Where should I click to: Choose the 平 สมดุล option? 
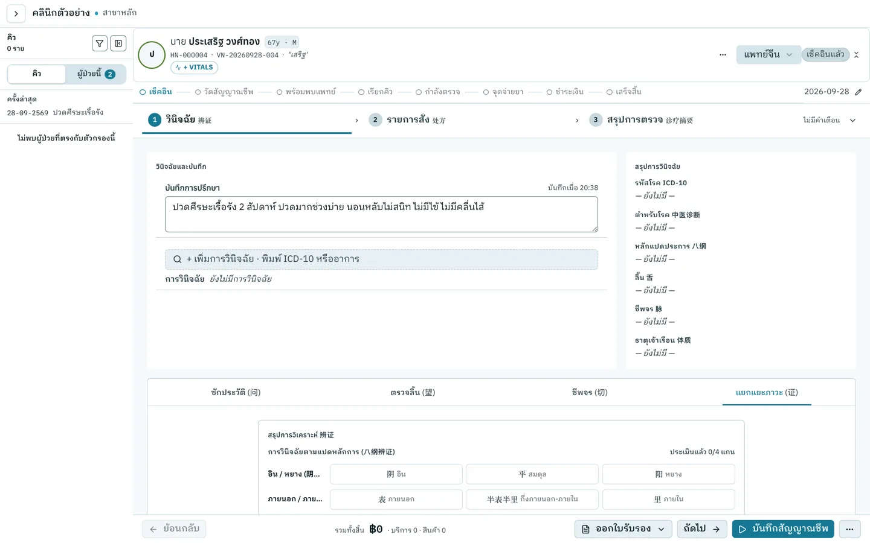pyautogui.click(x=532, y=474)
